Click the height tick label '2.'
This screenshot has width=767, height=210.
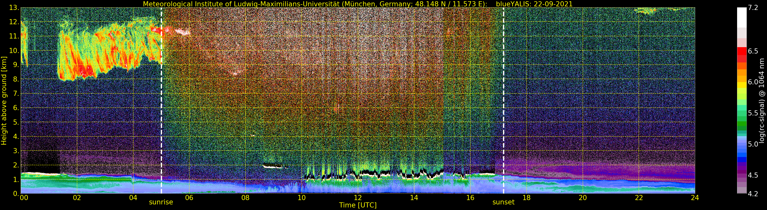[16, 165]
